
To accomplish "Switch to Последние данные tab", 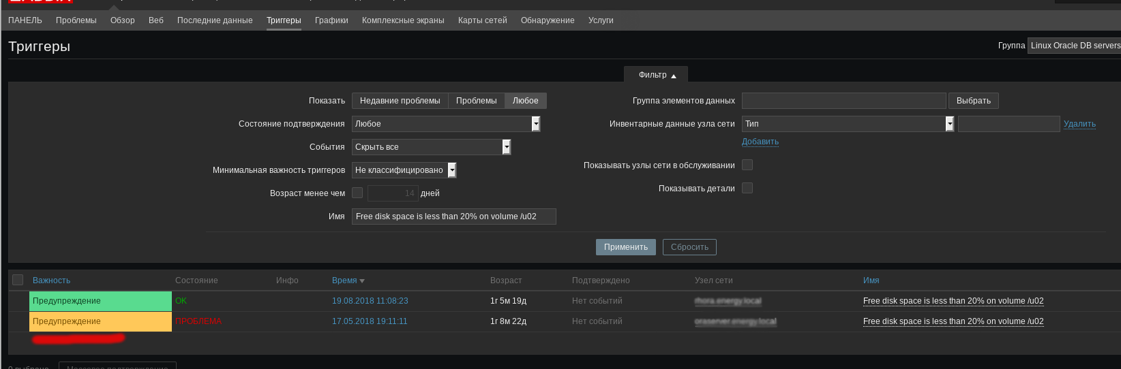I will pos(215,20).
